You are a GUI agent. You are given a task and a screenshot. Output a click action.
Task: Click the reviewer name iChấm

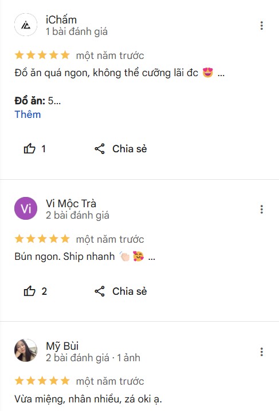[x=61, y=20]
